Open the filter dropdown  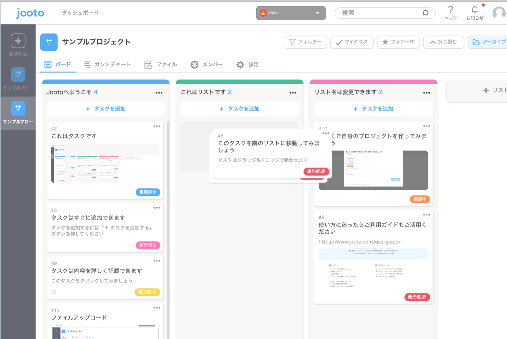[305, 42]
